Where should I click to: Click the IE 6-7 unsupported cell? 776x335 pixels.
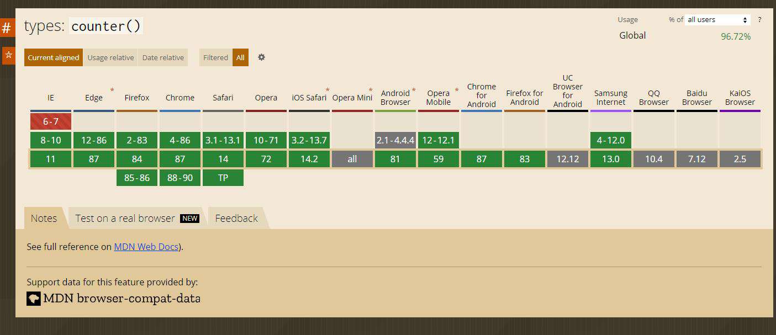(51, 121)
